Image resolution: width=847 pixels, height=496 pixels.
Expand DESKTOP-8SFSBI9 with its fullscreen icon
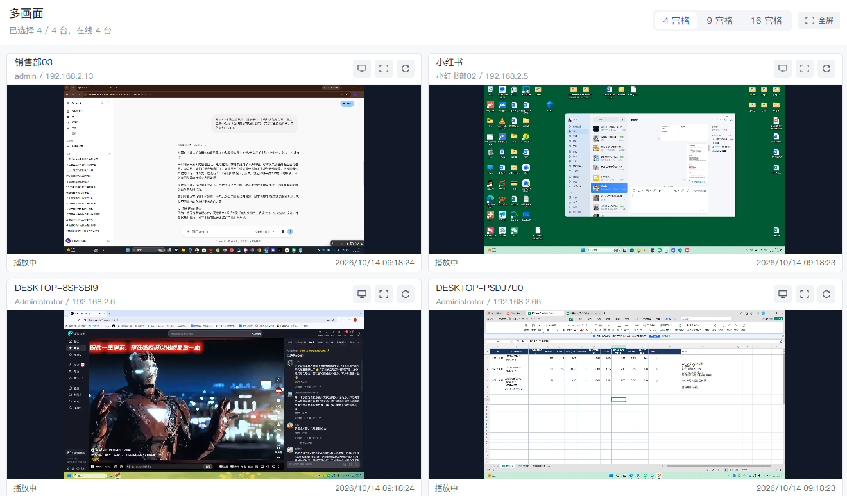[x=384, y=294]
